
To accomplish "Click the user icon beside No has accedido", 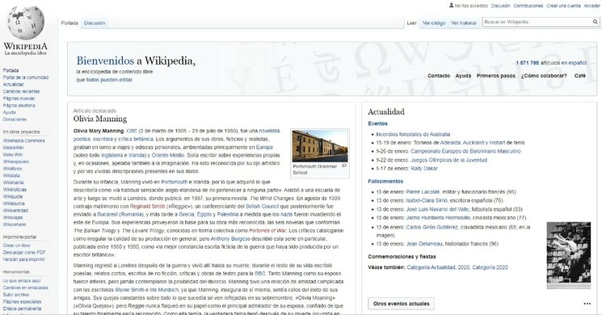I will (452, 6).
